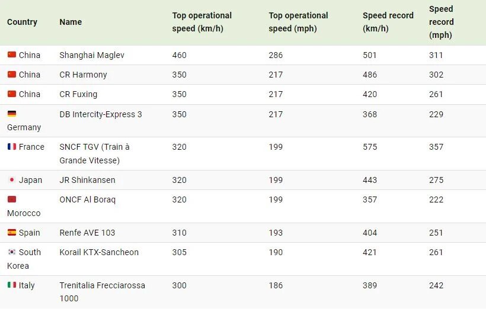Click the Japan flag icon

click(x=12, y=180)
